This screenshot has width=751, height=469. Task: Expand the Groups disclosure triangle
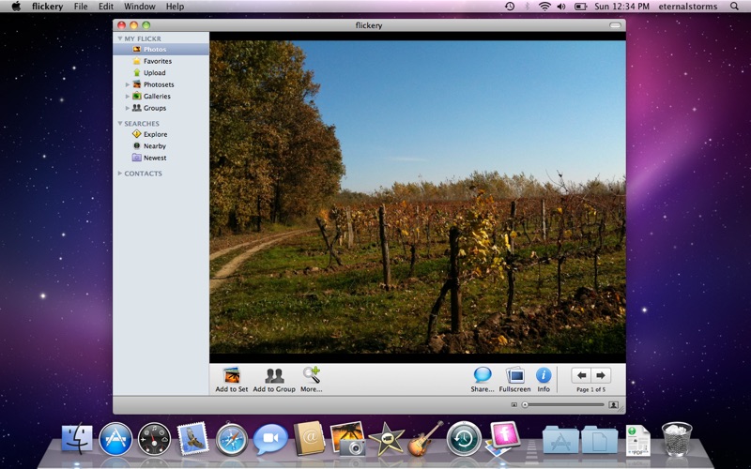coord(128,108)
